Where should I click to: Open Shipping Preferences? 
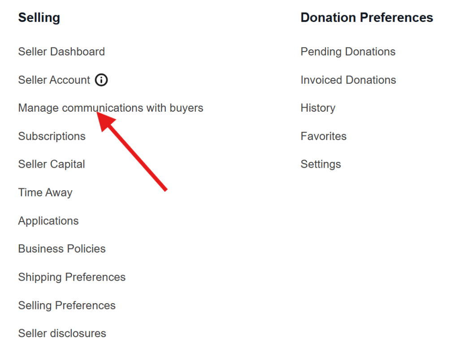coord(72,277)
